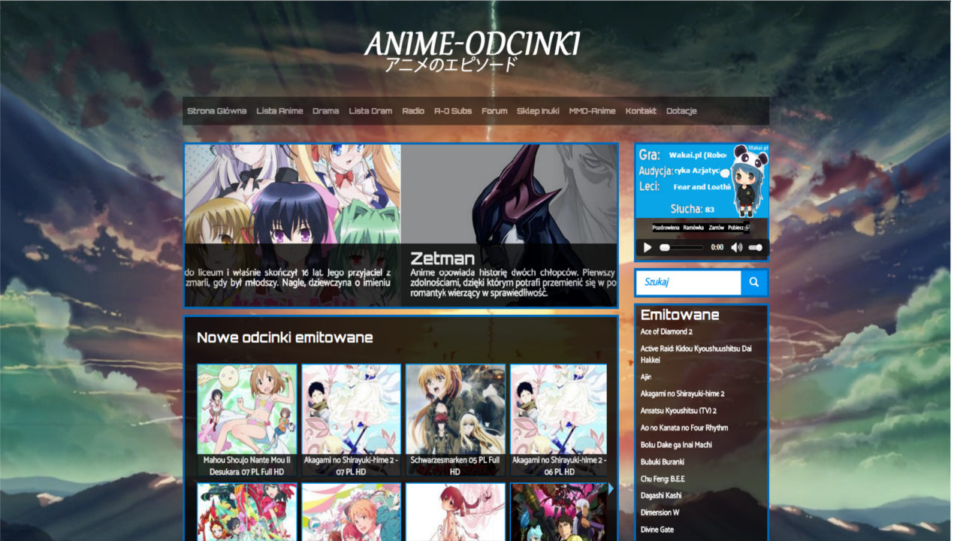Open Akagami no Shirayuki-hime 2 - 07 episode

coord(351,420)
